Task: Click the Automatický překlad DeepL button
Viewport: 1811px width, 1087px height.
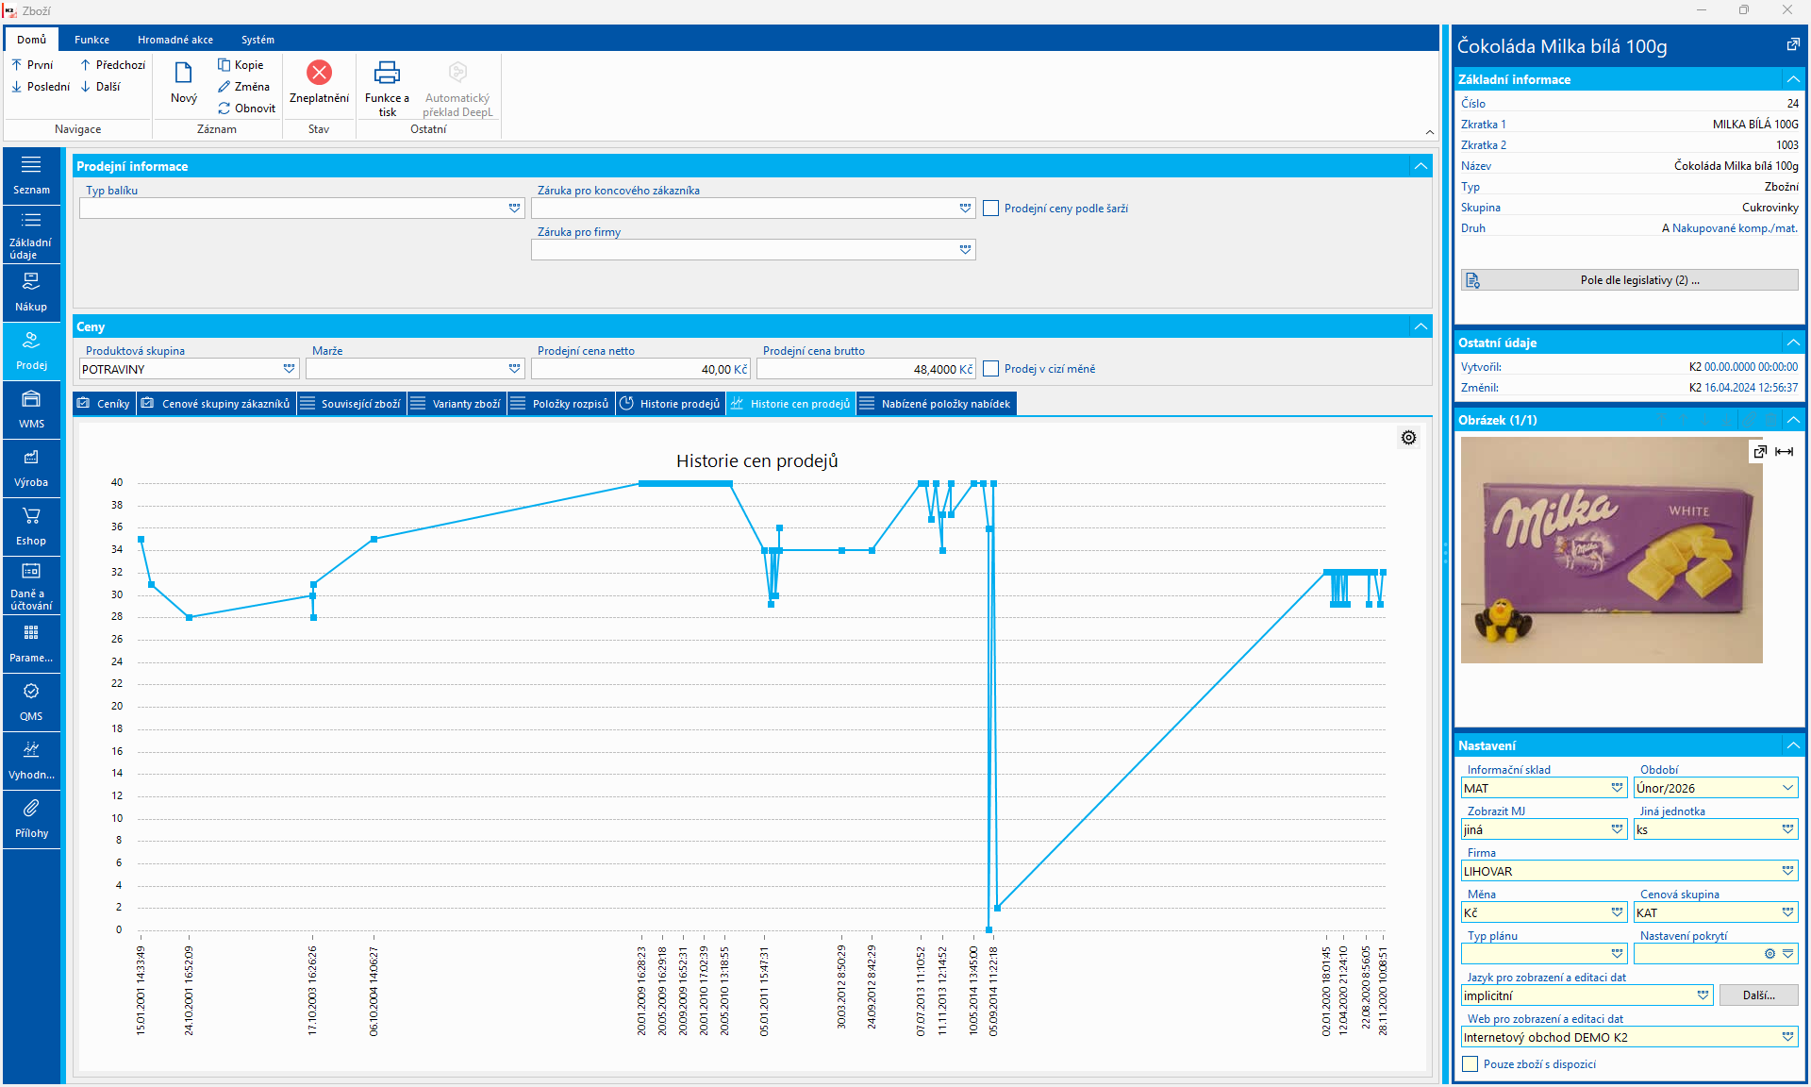Action: tap(457, 89)
